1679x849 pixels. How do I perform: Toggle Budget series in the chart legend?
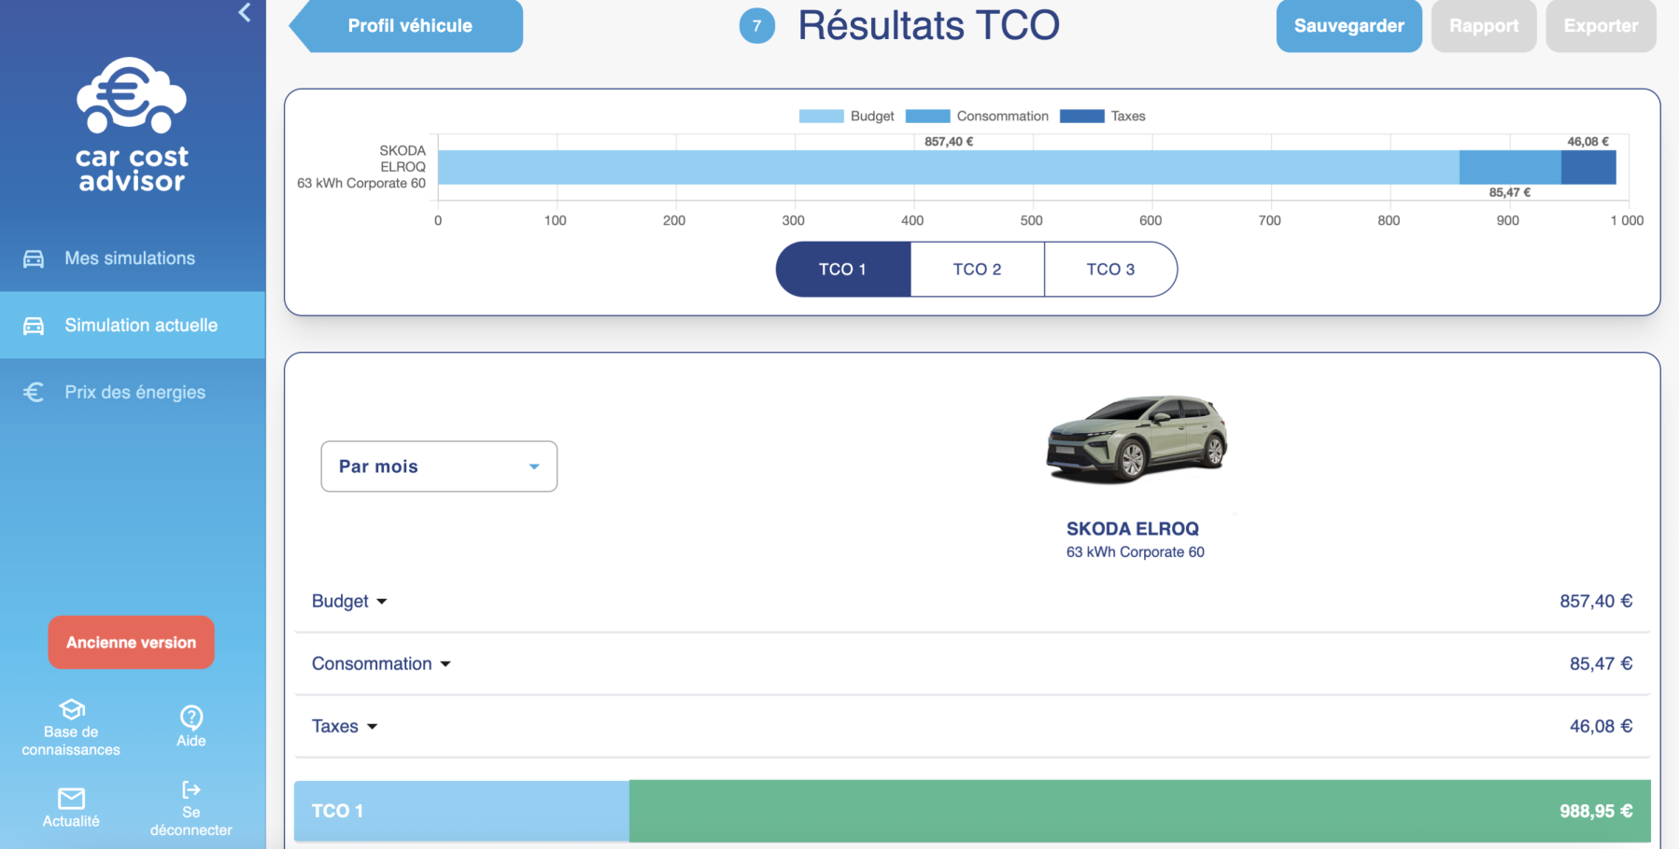click(846, 117)
